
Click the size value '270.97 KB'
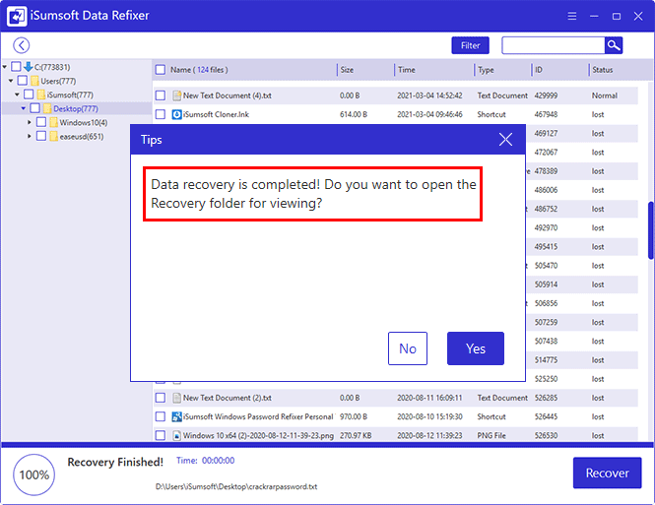(356, 435)
